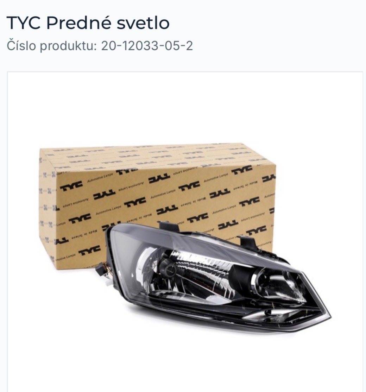Click the large TYC logo at box's upper right
Image resolution: width=366 pixels, height=392 pixels.
[241, 170]
